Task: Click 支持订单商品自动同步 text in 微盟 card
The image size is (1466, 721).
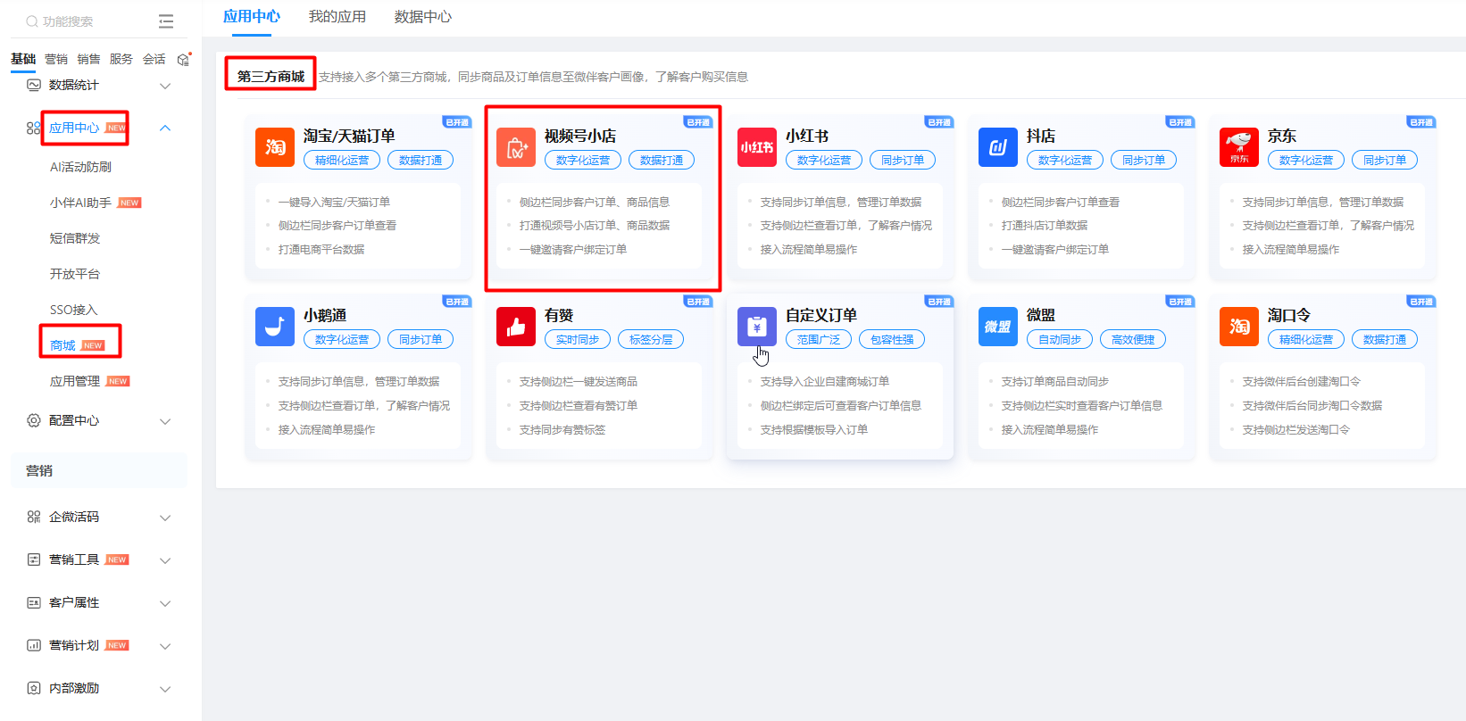Action: coord(1055,381)
